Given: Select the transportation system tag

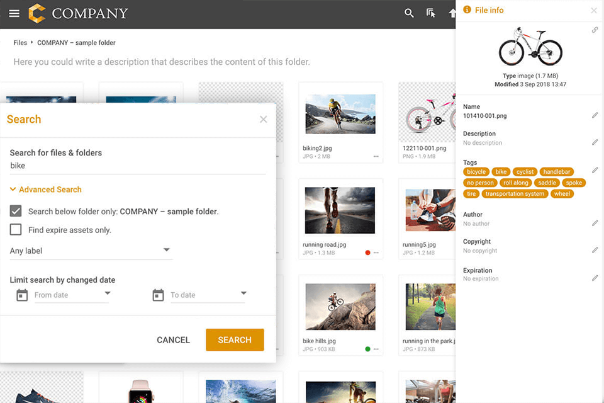Looking at the screenshot, I should (x=515, y=193).
